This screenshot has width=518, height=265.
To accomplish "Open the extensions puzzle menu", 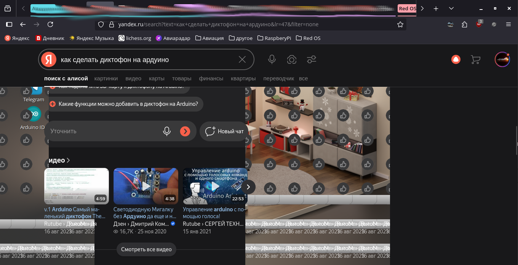I will tap(464, 24).
